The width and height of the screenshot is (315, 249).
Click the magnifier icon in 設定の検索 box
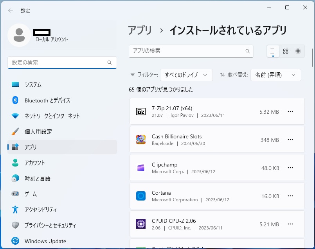[x=110, y=63]
